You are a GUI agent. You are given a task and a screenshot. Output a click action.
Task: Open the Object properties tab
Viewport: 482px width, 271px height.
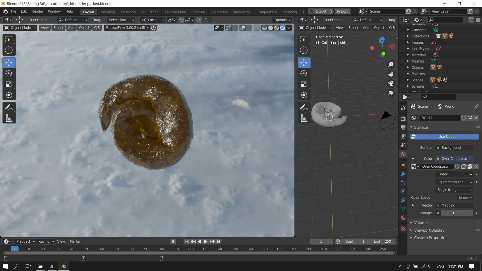point(403,165)
